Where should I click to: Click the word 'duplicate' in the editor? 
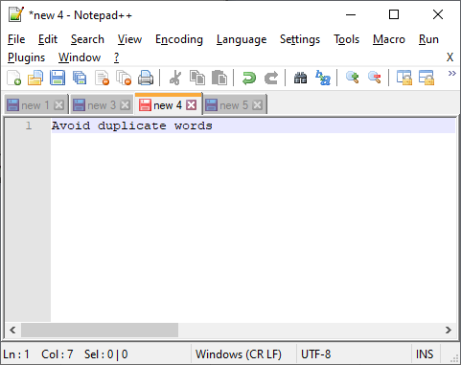[x=132, y=125]
